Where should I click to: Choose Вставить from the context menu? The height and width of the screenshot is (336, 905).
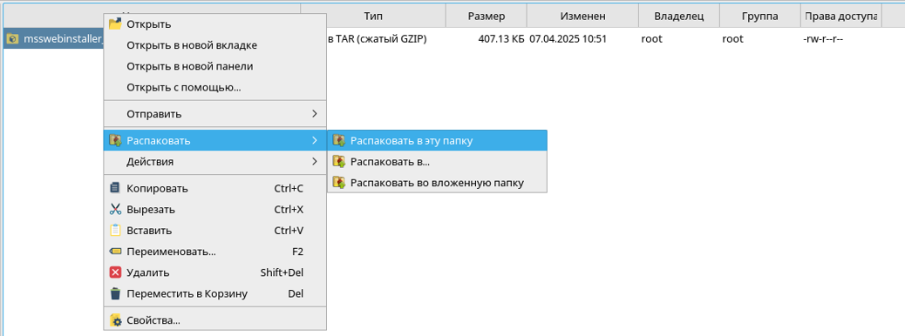click(214, 231)
